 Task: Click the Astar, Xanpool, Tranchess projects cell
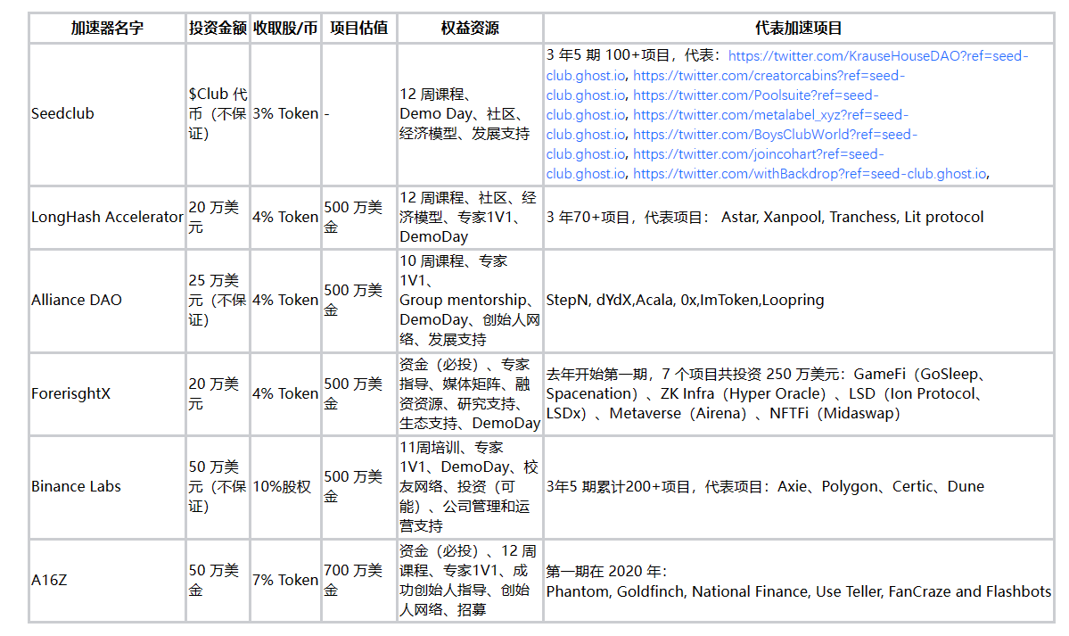[x=798, y=217]
